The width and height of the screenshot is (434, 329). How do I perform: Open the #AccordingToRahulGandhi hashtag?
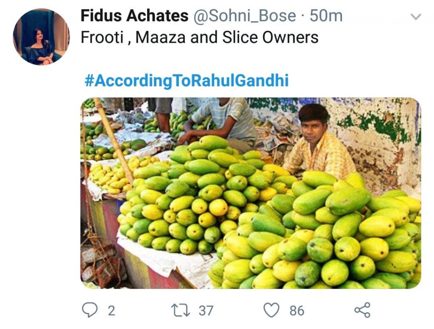186,80
